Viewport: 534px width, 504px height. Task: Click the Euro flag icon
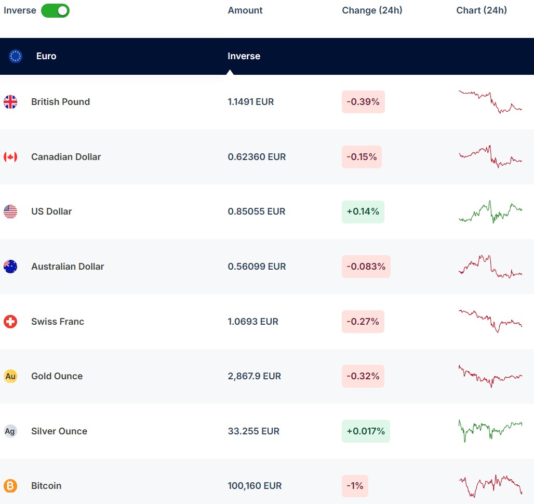tap(16, 56)
